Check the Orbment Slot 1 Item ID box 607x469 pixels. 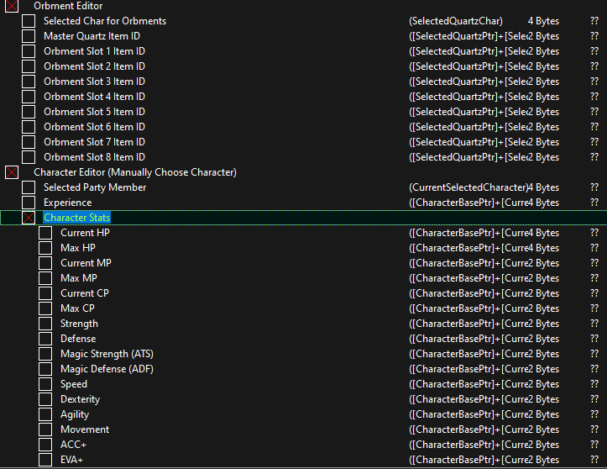(x=29, y=51)
